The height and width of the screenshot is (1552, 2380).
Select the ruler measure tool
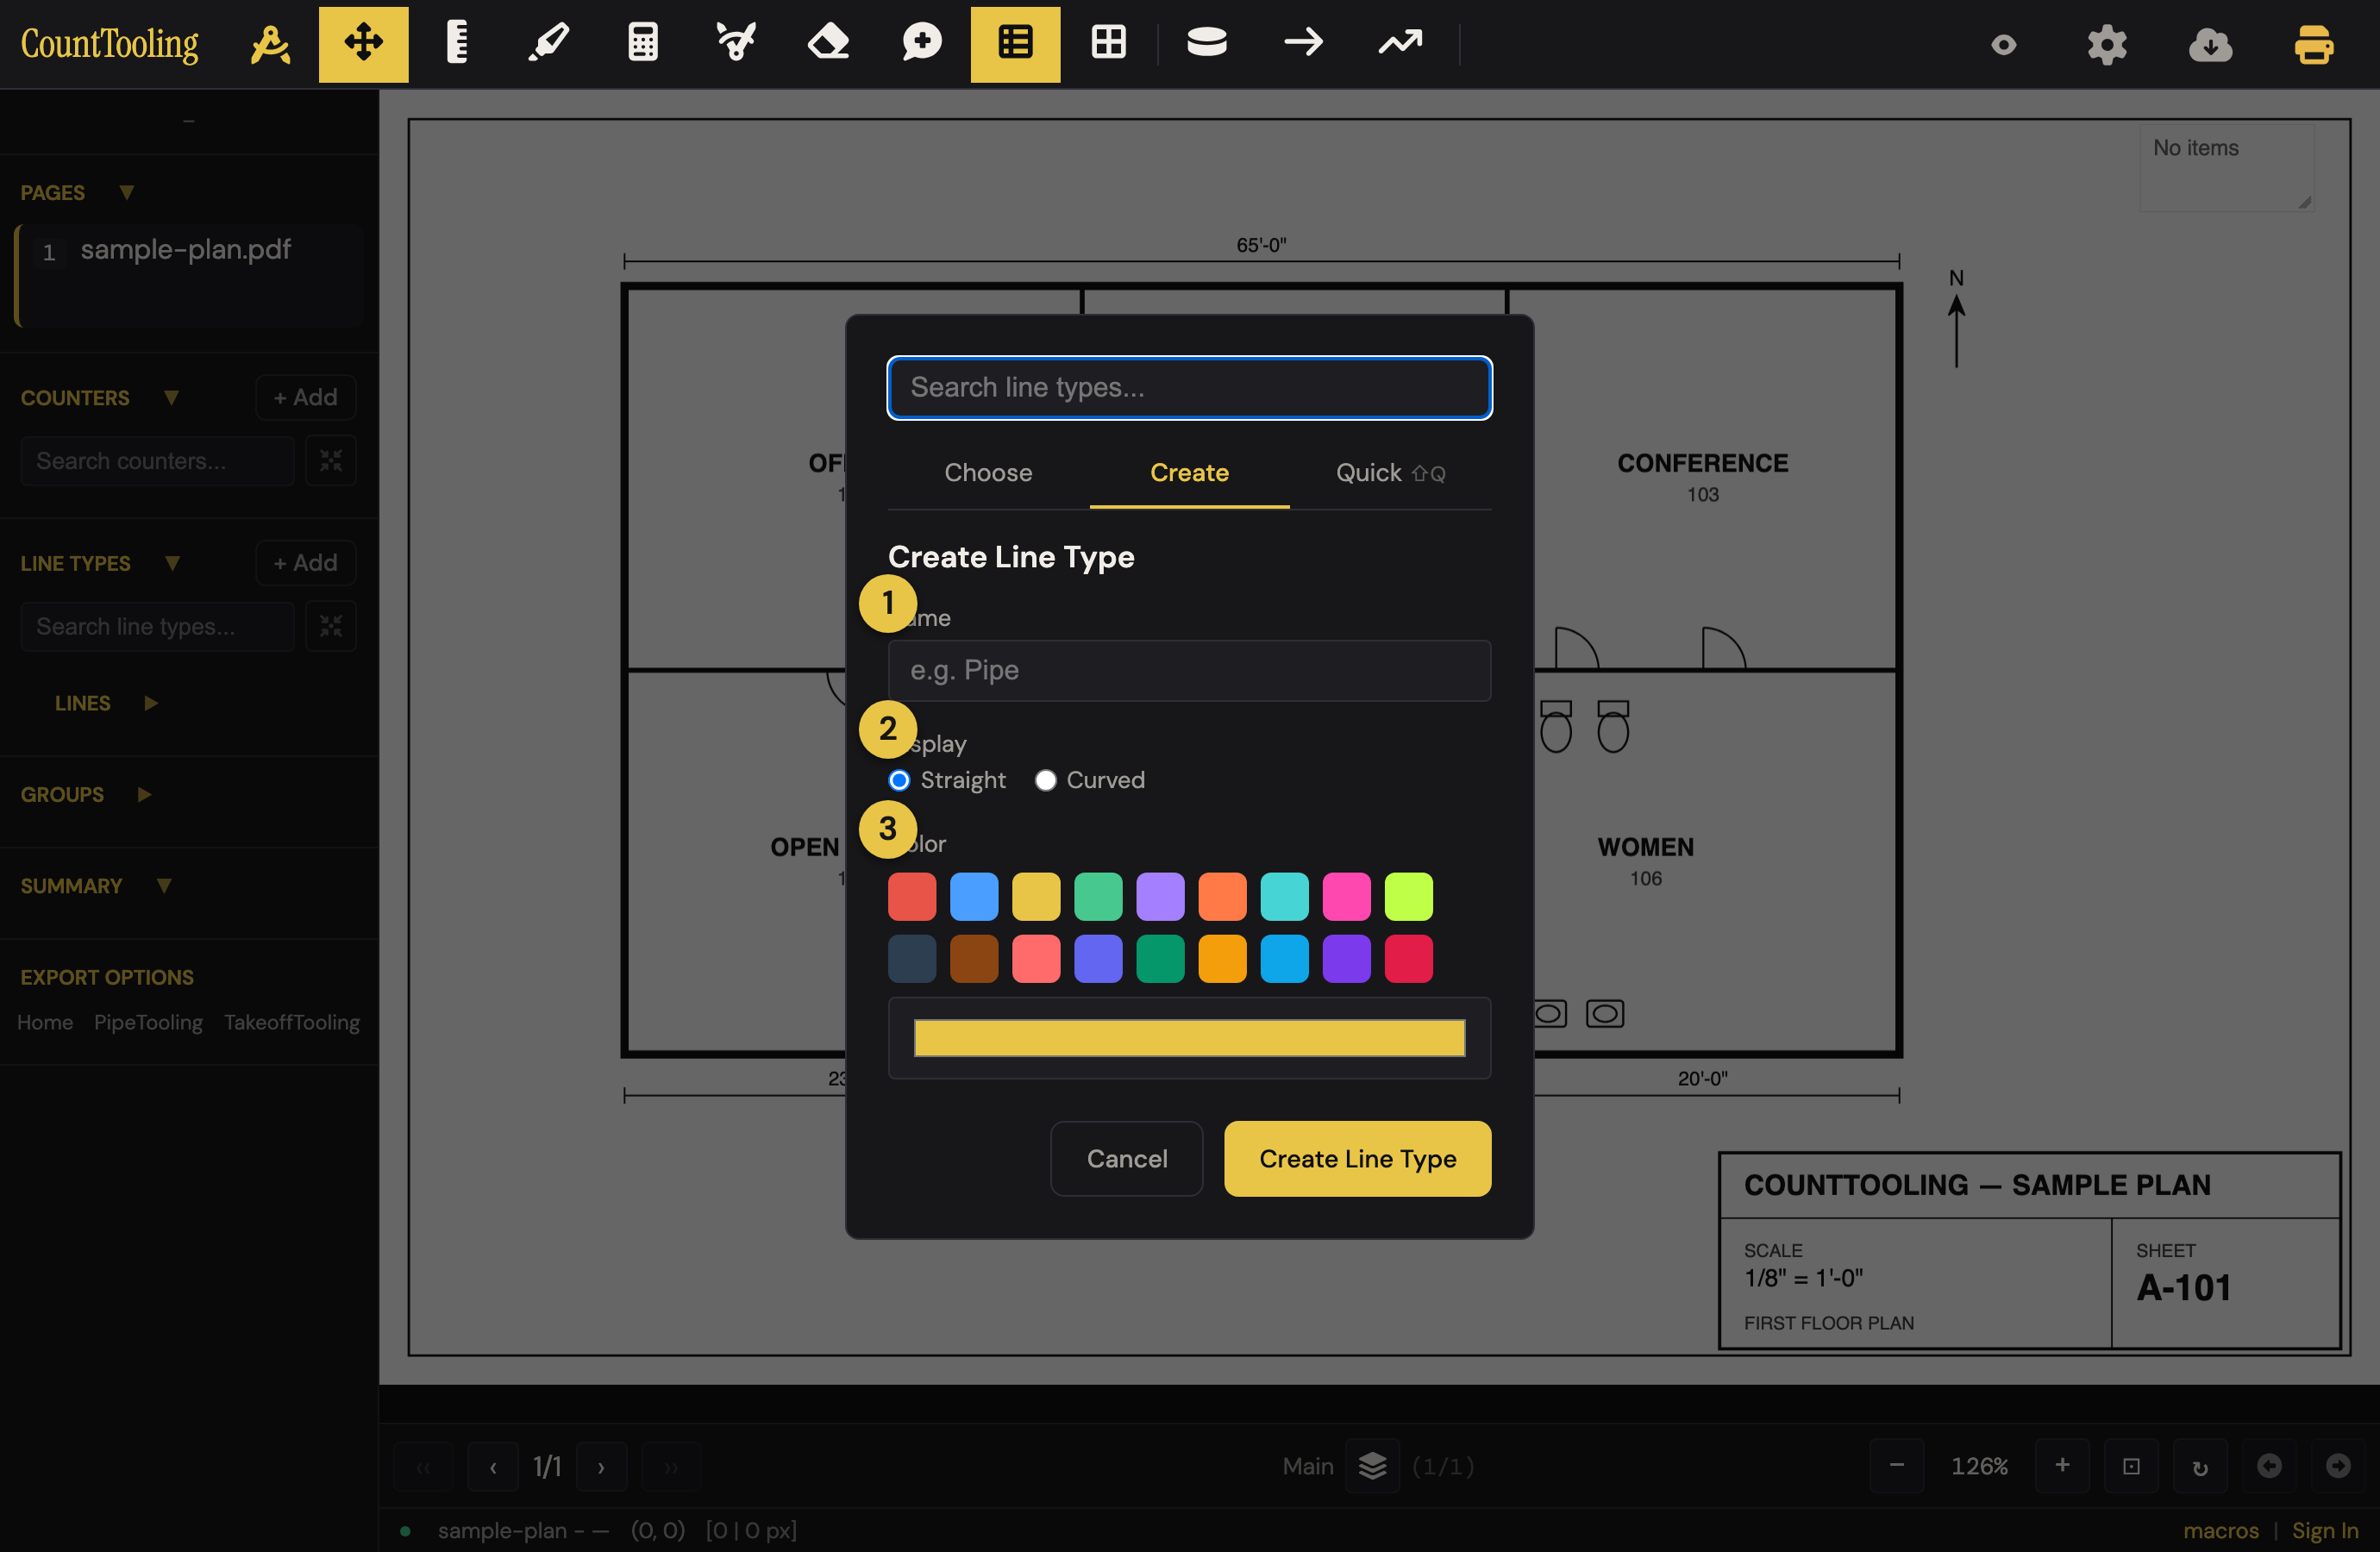(456, 44)
